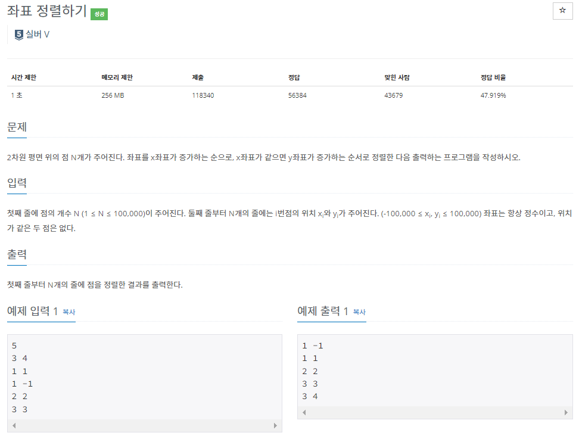Click right scroll arrow of example input box
This screenshot has height=442, width=579.
click(x=275, y=425)
